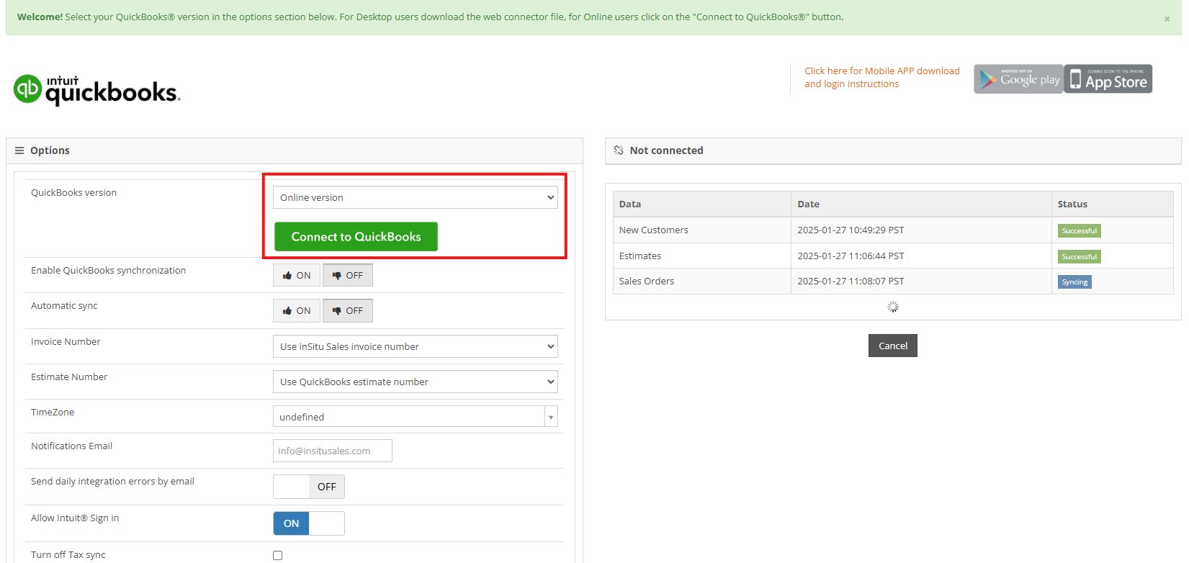1189x563 pixels.
Task: Open Mobile APP download instructions link
Action: [x=882, y=78]
